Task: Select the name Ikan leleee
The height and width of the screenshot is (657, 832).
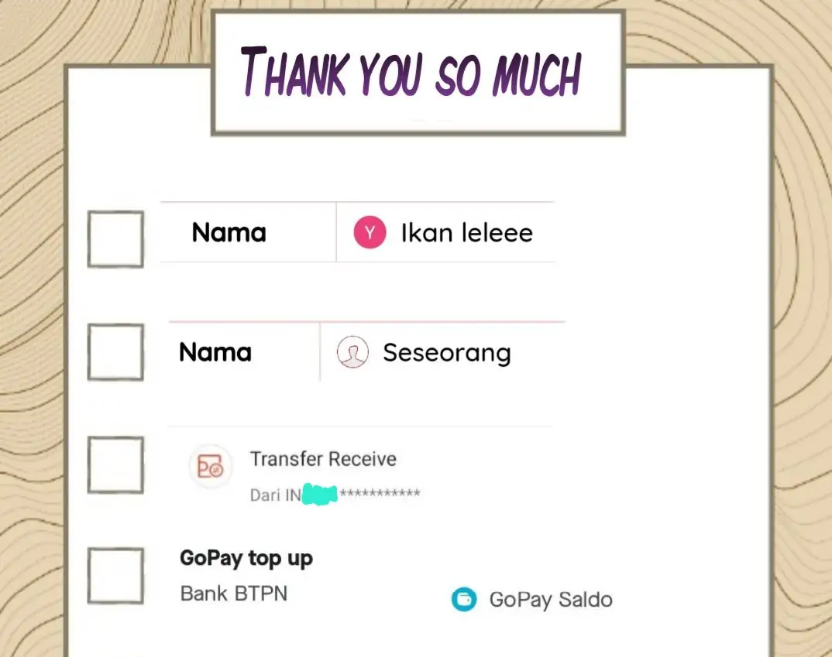Action: point(467,233)
